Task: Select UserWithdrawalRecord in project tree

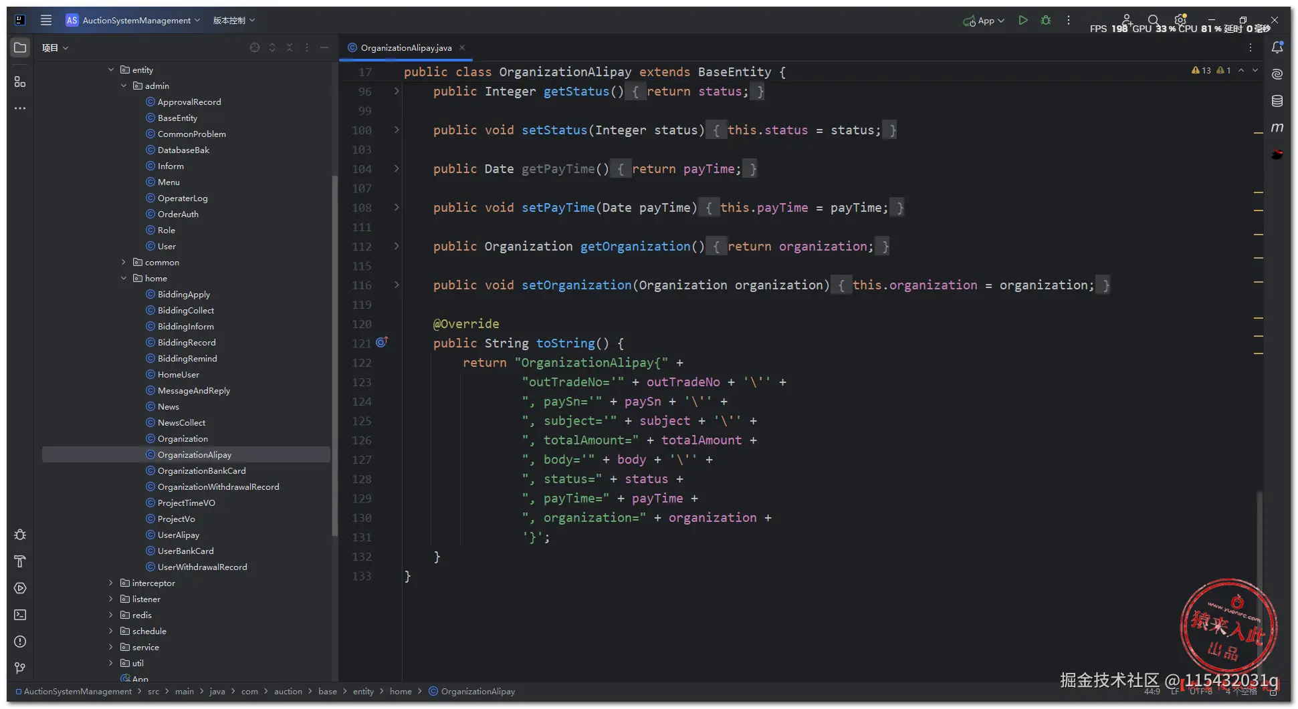Action: 202,567
